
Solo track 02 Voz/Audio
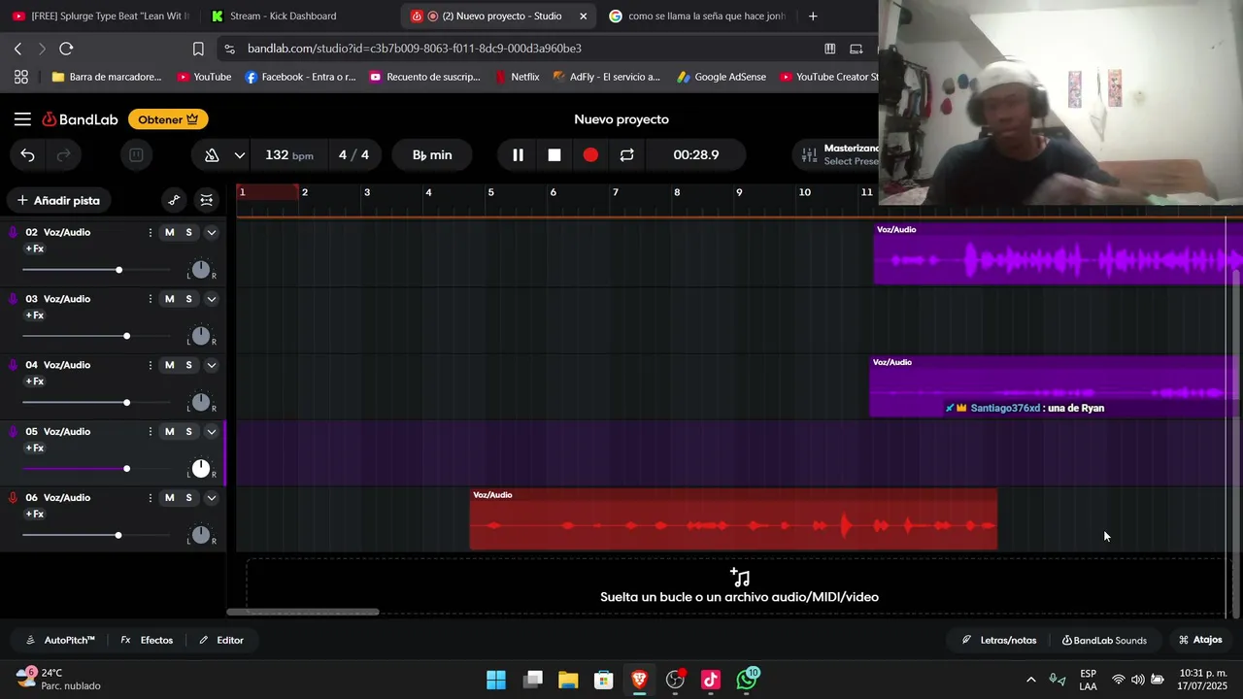189,233
